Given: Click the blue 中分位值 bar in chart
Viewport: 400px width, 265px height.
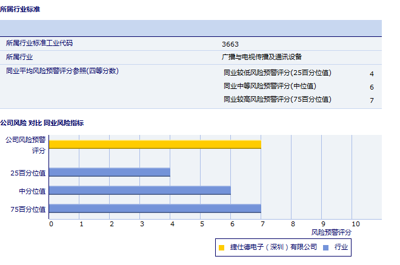Looking at the screenshot, I should pos(139,191).
